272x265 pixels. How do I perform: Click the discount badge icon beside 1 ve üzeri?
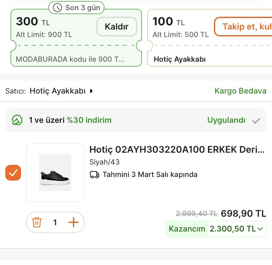point(17,120)
